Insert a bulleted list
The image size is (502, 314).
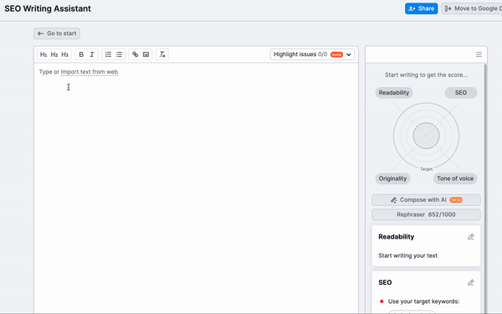coord(119,54)
